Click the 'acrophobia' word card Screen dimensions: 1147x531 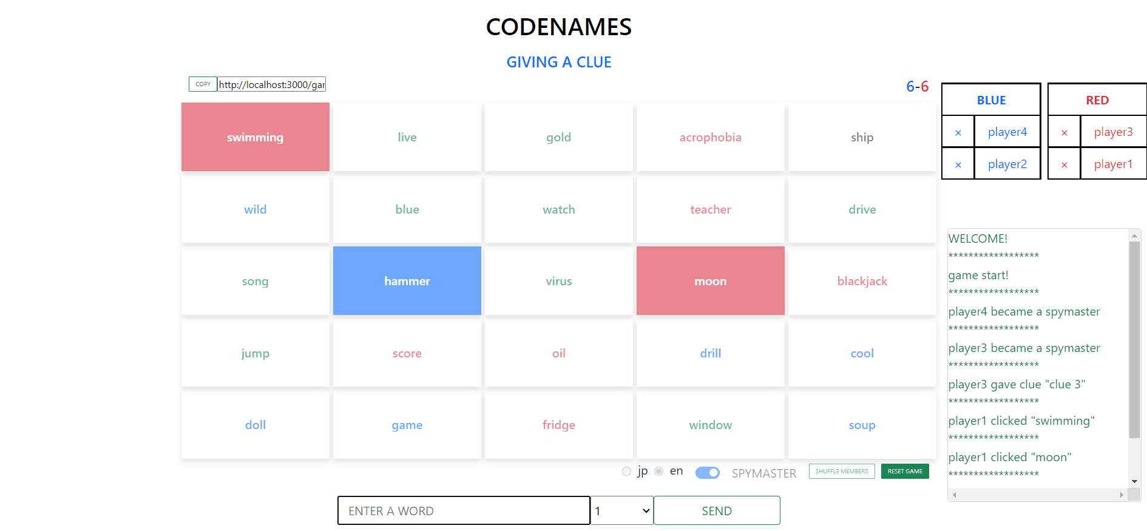(x=711, y=137)
